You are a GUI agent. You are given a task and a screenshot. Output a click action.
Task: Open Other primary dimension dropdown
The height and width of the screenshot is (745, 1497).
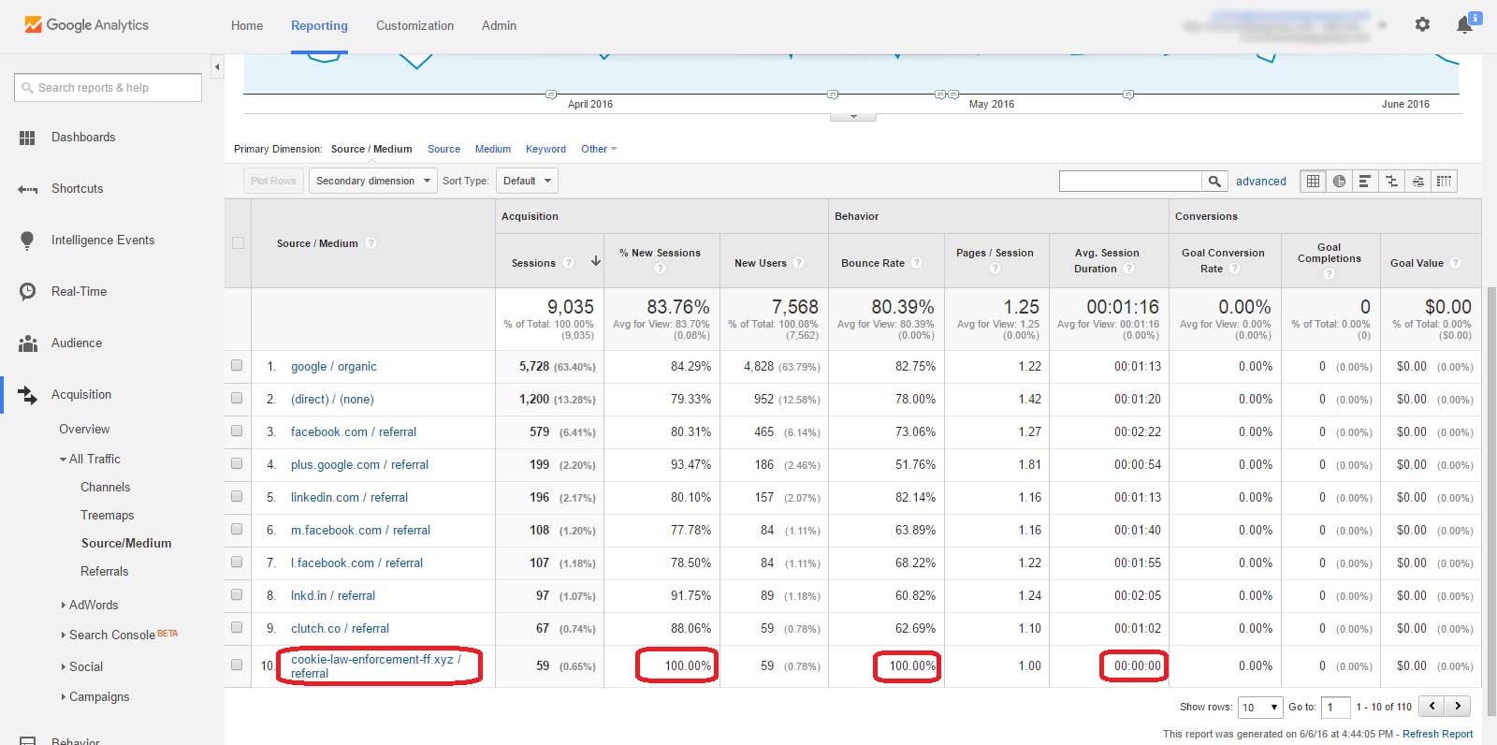(599, 149)
